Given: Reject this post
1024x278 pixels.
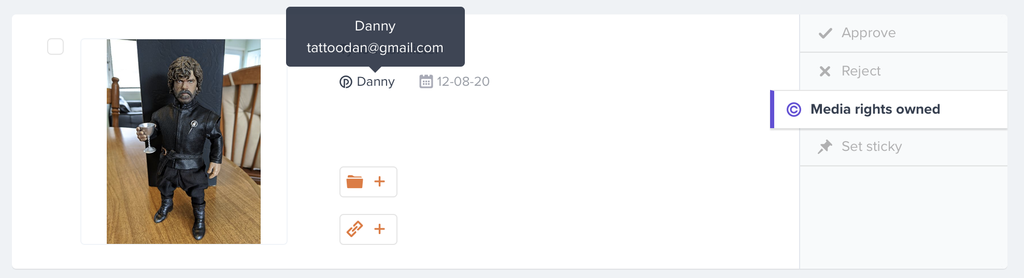Looking at the screenshot, I should tap(904, 71).
